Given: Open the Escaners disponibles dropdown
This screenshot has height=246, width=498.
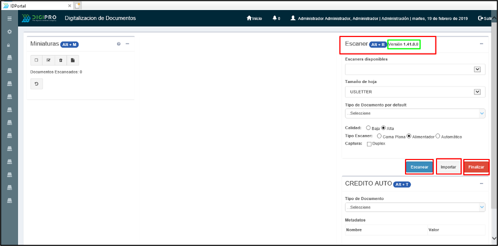Looking at the screenshot, I should pyautogui.click(x=414, y=69).
